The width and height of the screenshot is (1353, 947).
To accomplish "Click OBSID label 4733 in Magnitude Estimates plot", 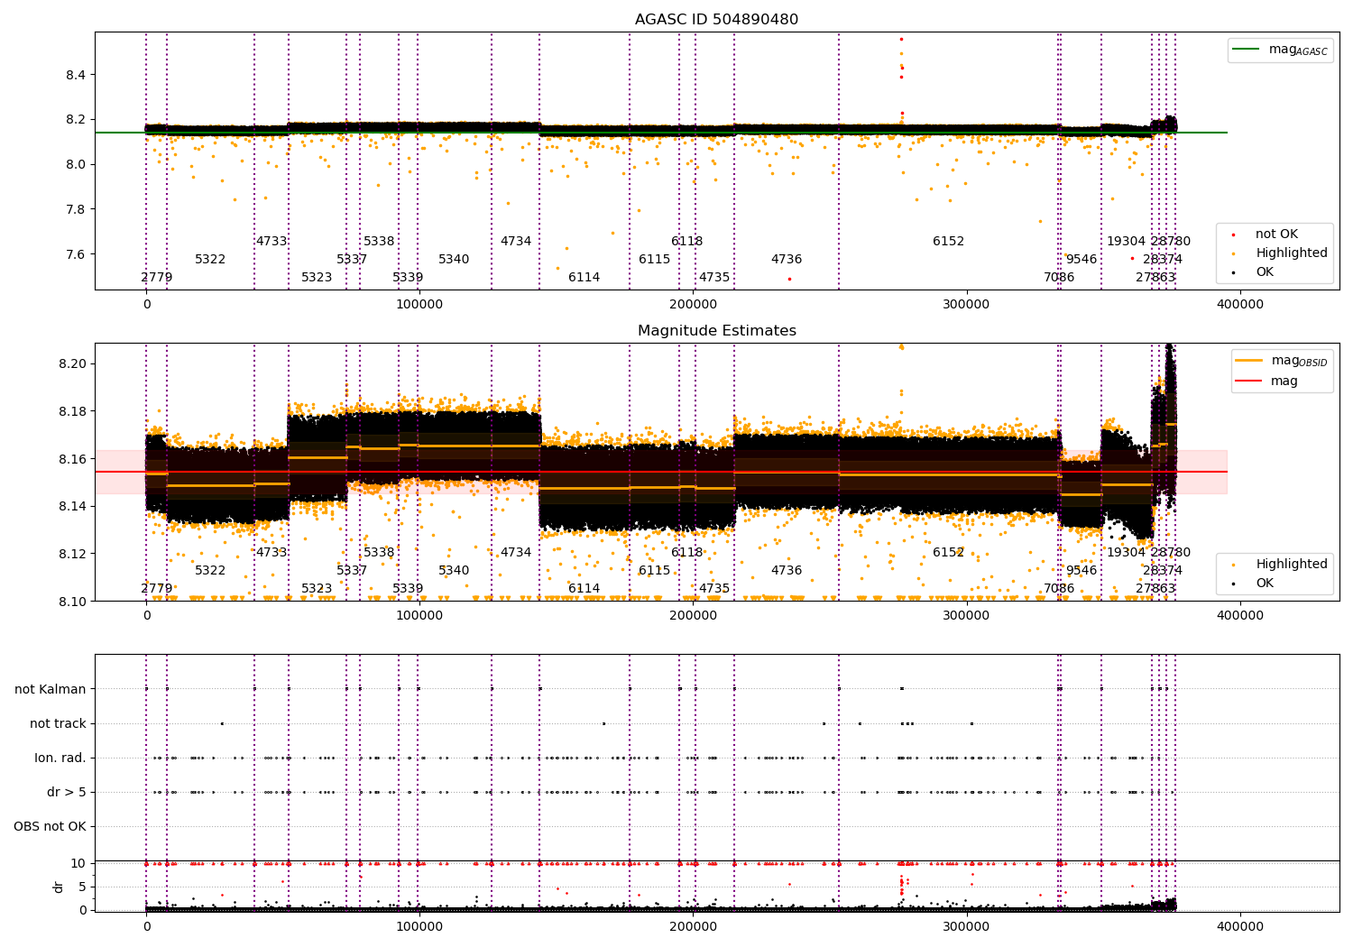I will tap(272, 553).
